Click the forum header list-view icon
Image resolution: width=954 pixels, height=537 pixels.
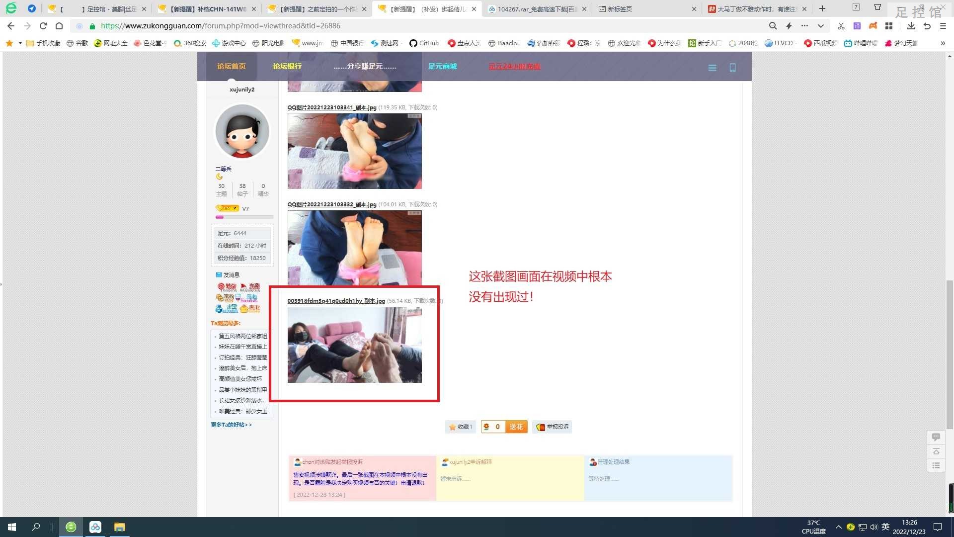pos(712,68)
